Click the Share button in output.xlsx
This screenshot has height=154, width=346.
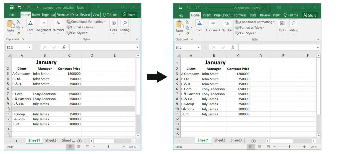tap(309, 15)
